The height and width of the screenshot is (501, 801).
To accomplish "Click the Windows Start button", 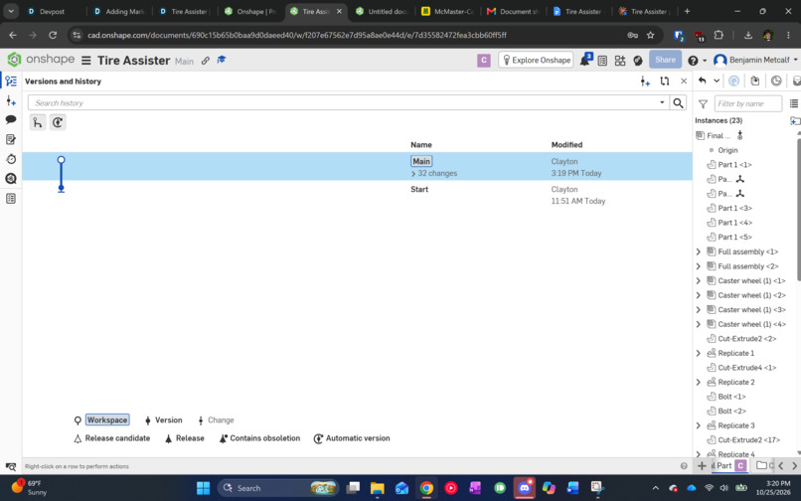I will (x=204, y=488).
